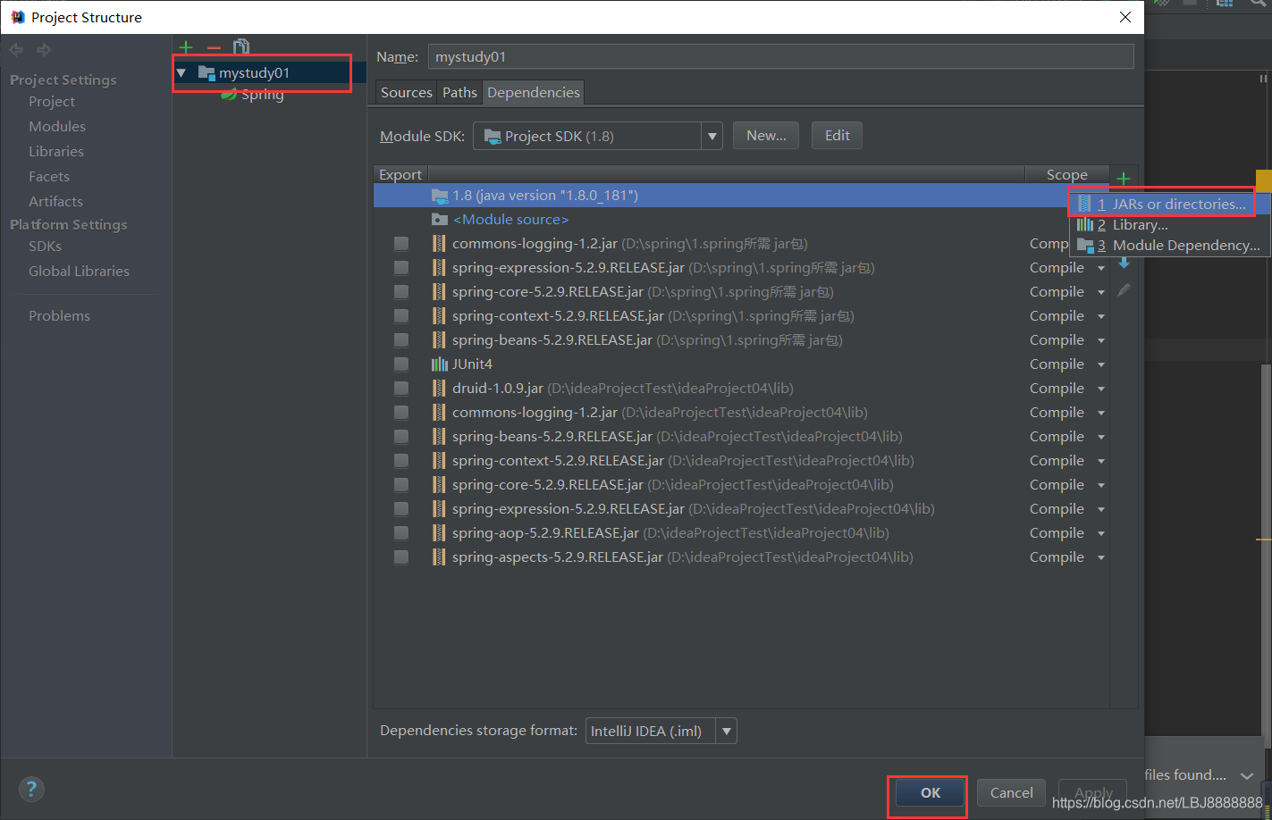Click the druid-1.0.9.jar archive icon
The image size is (1272, 820).
439,389
